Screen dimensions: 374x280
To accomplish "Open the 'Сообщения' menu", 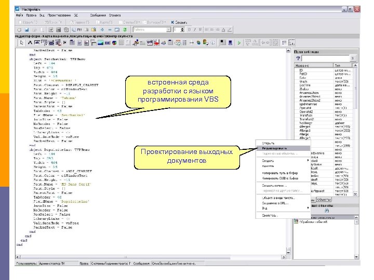I will pos(98,15).
